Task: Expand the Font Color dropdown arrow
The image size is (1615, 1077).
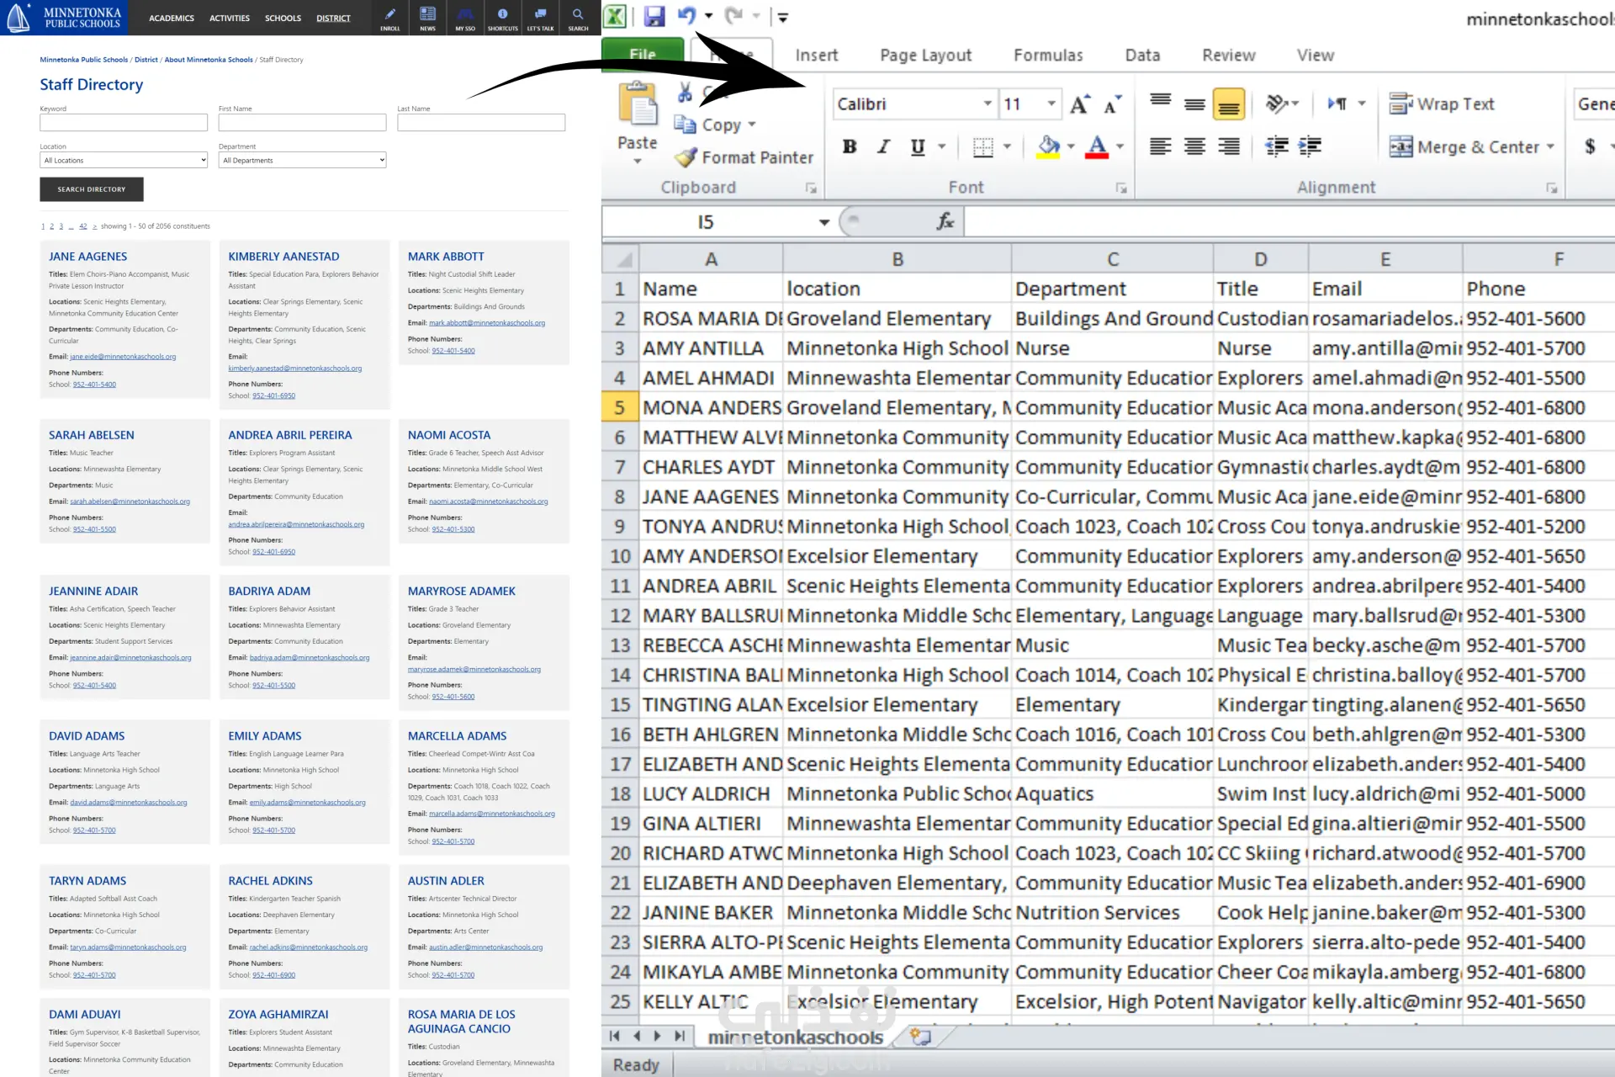Action: tap(1120, 146)
